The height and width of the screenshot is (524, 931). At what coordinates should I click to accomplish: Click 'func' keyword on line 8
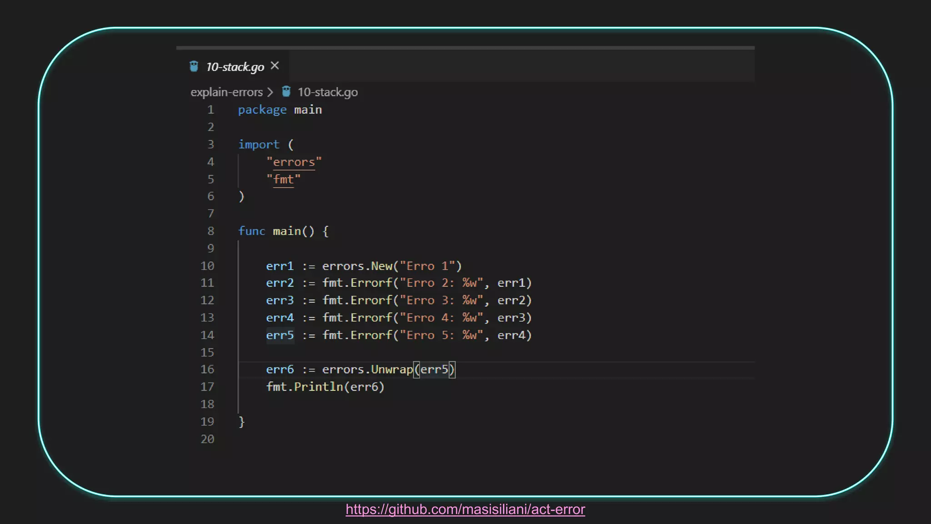pyautogui.click(x=252, y=231)
